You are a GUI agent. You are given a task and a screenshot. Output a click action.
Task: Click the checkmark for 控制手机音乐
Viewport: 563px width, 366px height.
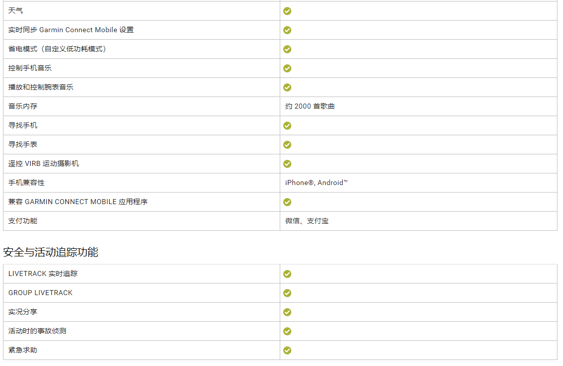[x=287, y=68]
